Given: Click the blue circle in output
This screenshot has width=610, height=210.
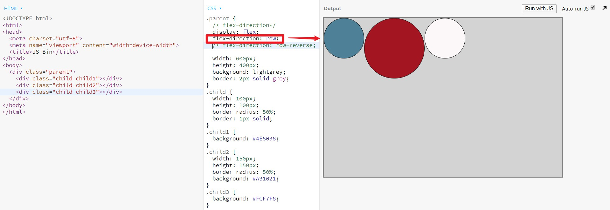Looking at the screenshot, I should (344, 38).
